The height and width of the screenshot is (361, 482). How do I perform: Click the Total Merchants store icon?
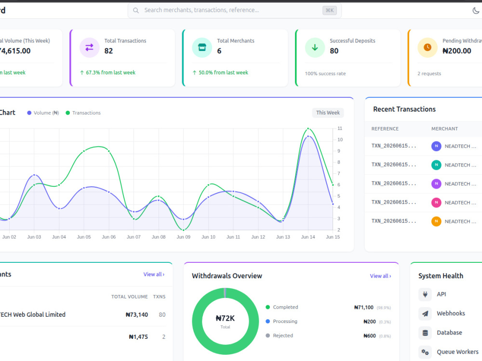(202, 48)
